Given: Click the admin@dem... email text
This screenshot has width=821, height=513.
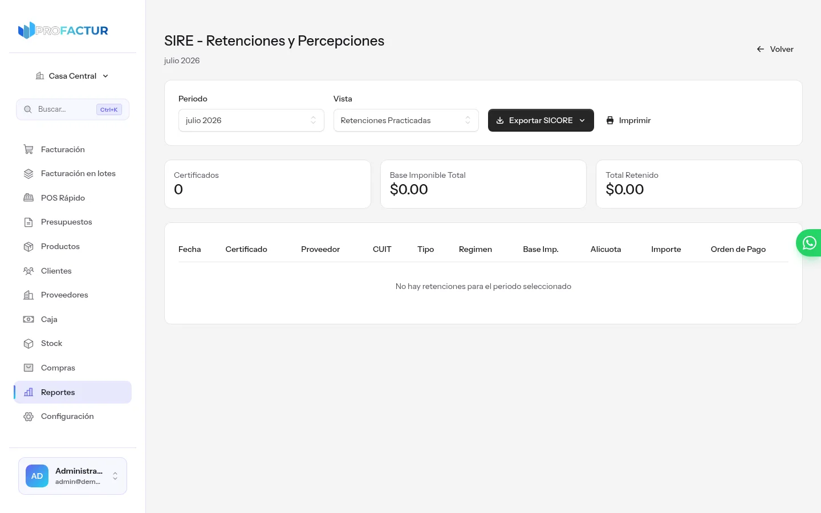Looking at the screenshot, I should click(78, 482).
